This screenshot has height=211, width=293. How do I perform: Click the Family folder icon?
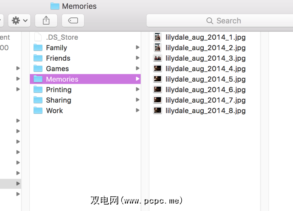(x=38, y=47)
